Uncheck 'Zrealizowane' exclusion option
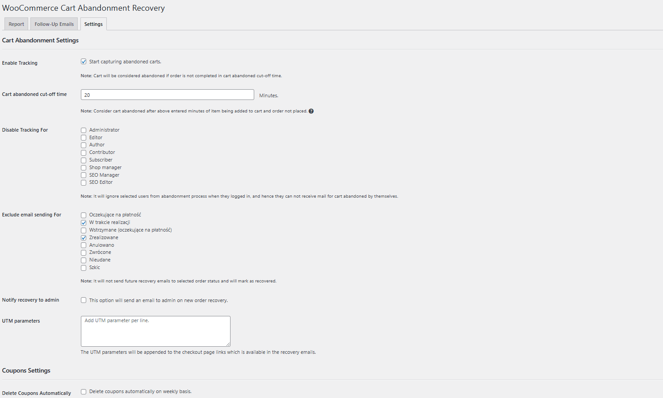 (x=84, y=237)
